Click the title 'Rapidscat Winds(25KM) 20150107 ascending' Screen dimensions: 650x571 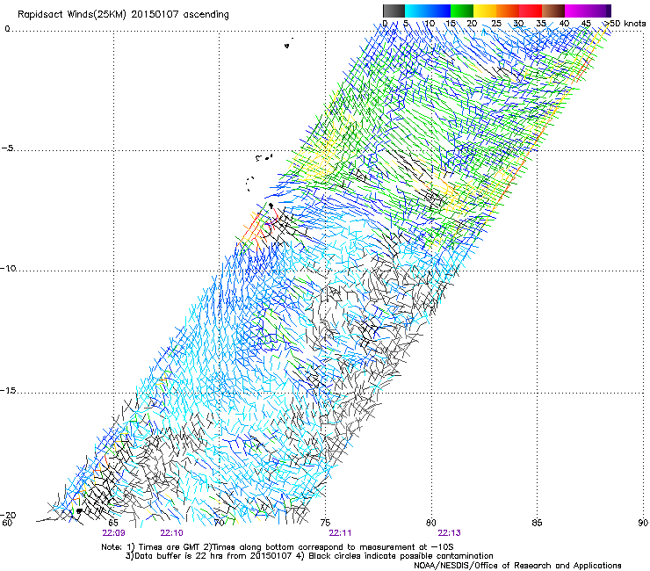click(x=123, y=15)
